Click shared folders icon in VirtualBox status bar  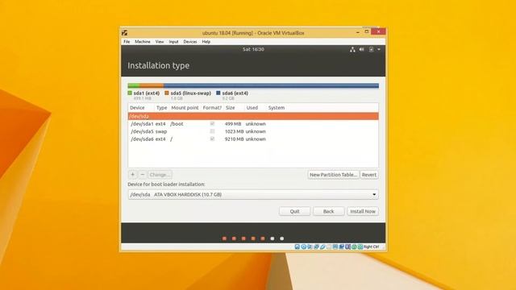[328, 246]
